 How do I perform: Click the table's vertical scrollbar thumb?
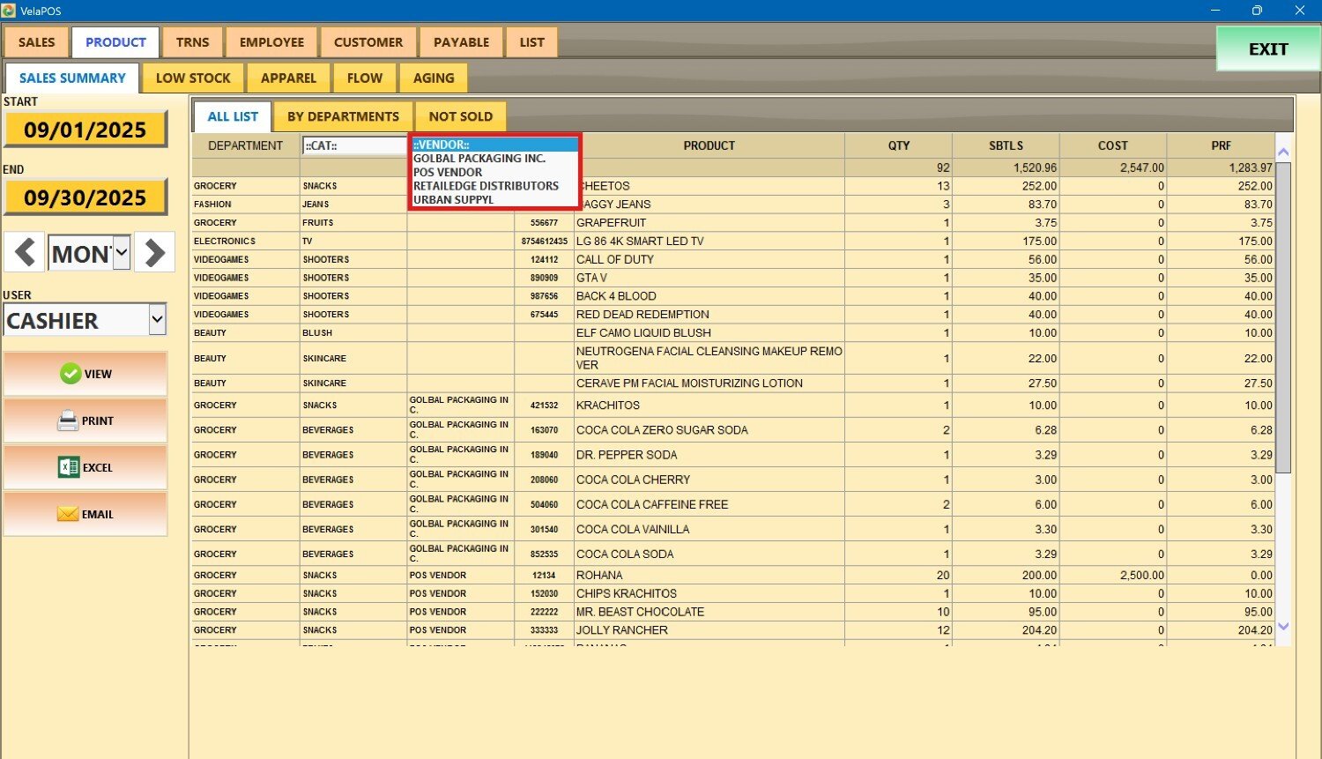(1283, 317)
